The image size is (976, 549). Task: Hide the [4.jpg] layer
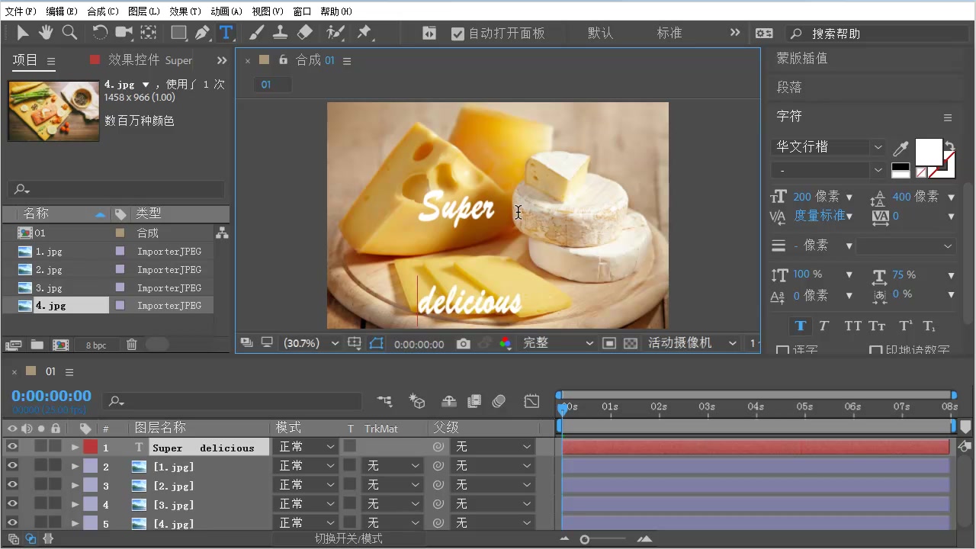(12, 523)
